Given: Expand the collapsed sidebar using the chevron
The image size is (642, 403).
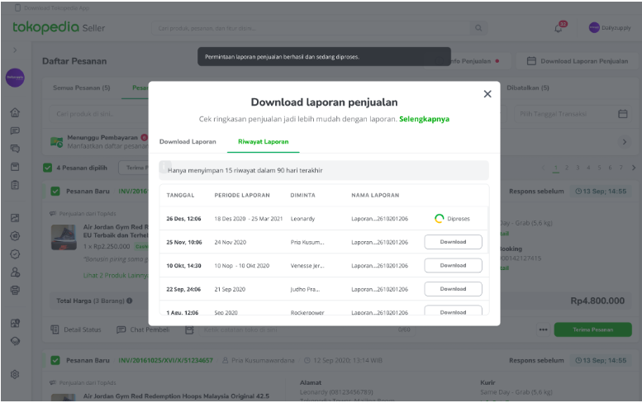Looking at the screenshot, I should coord(15,51).
